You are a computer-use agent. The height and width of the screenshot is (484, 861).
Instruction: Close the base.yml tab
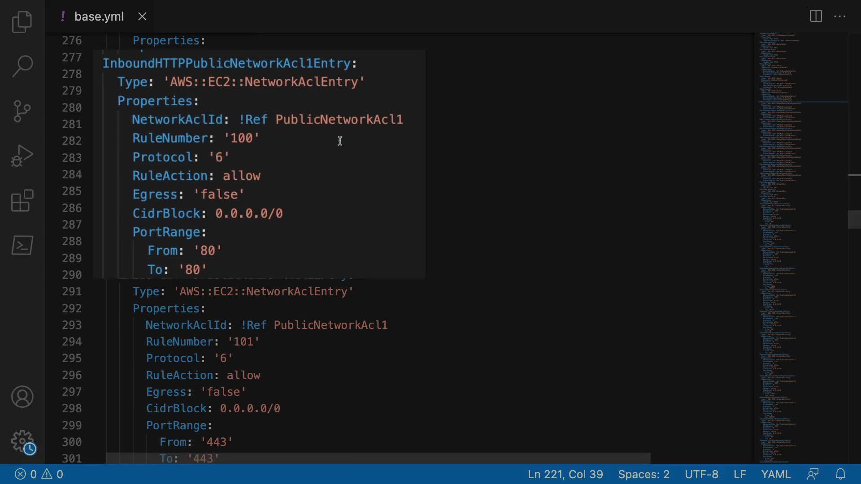pyautogui.click(x=142, y=17)
